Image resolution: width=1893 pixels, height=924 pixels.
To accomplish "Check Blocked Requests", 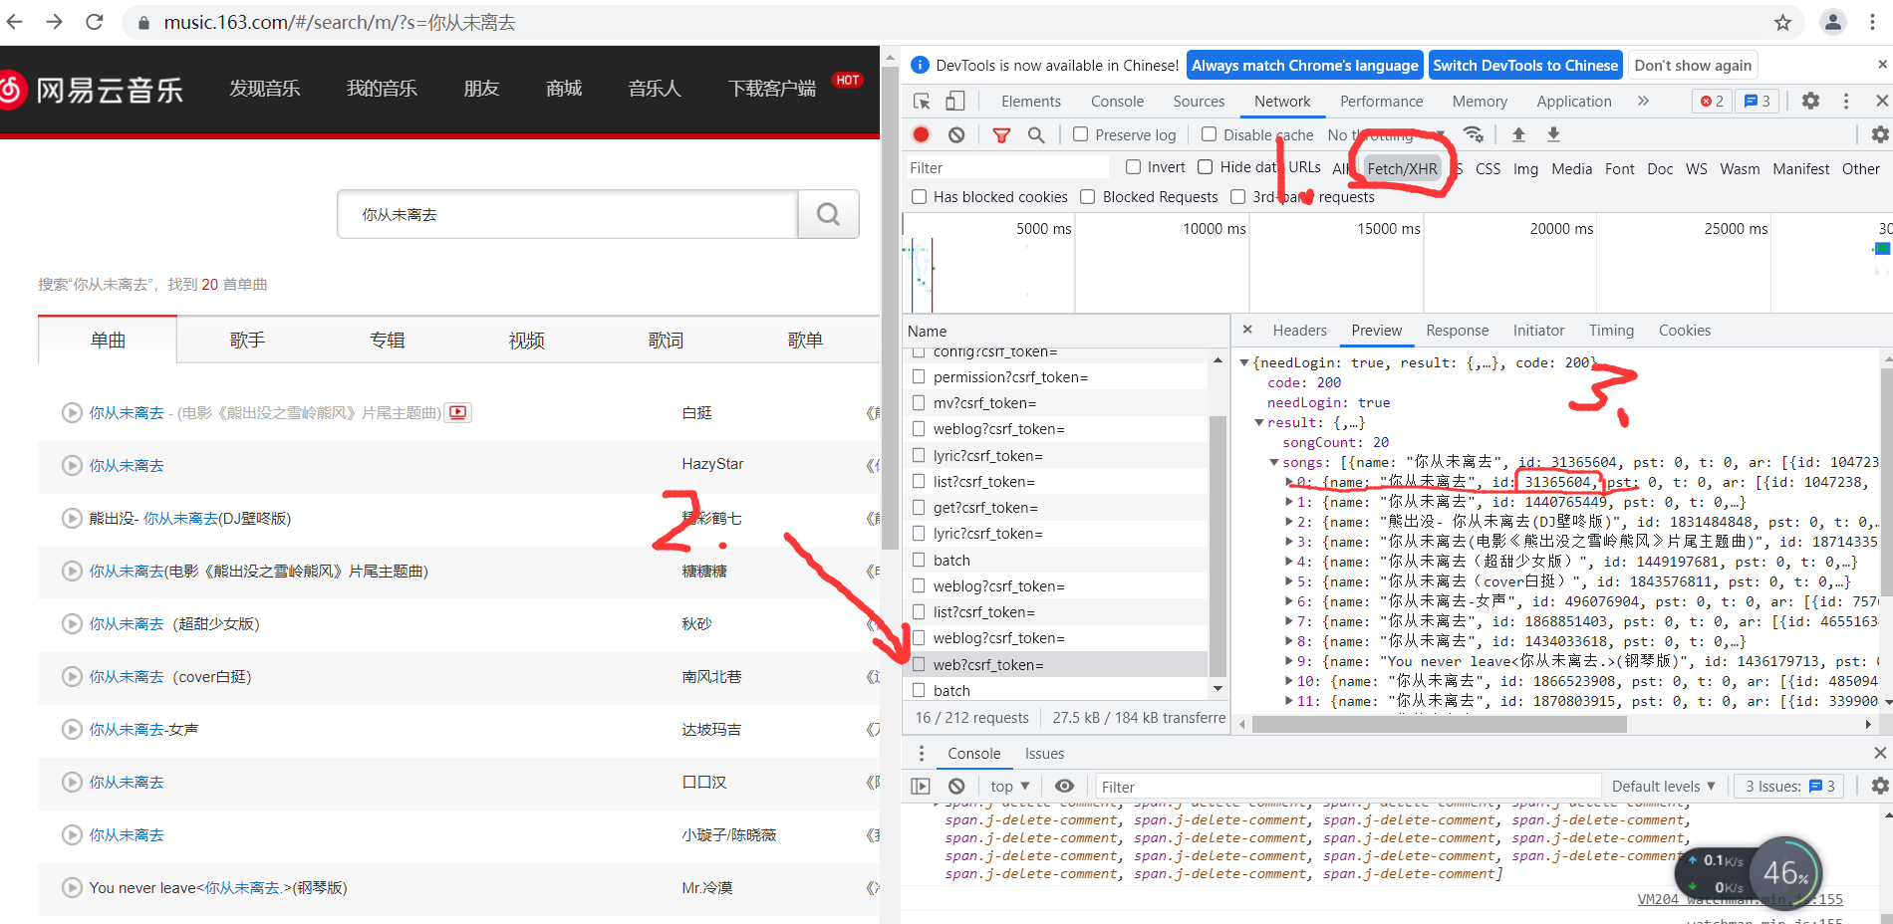I will point(1088,197).
